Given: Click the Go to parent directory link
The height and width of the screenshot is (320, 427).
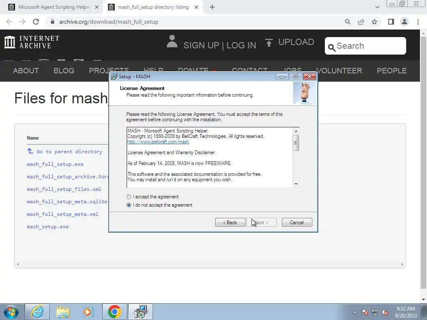Looking at the screenshot, I should coord(69,152).
